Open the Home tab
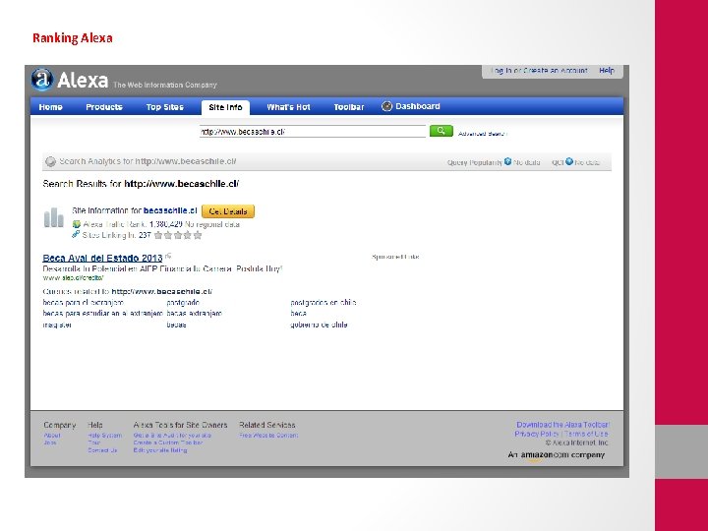 tap(50, 107)
